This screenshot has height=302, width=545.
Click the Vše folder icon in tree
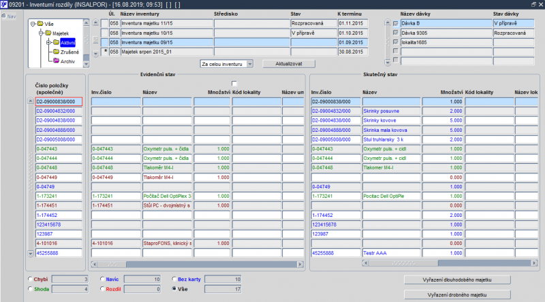point(40,24)
